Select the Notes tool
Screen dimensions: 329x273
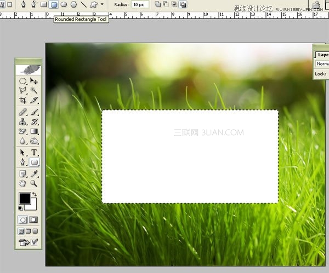coord(23,174)
